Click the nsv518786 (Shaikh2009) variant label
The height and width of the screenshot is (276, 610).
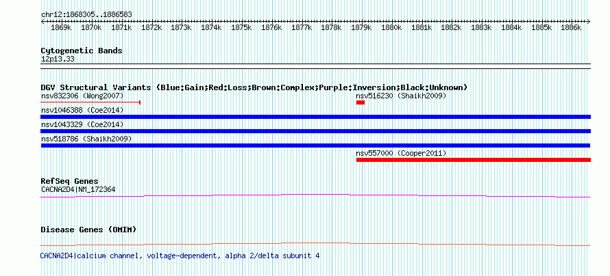tap(86, 139)
